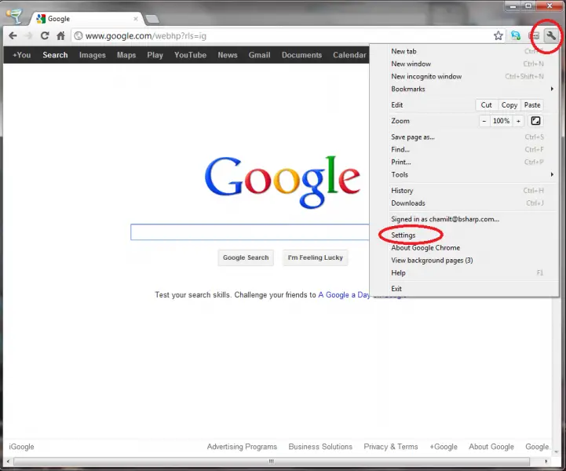566x471 pixels.
Task: Click the extension icon left of the wrench
Action: tap(534, 36)
